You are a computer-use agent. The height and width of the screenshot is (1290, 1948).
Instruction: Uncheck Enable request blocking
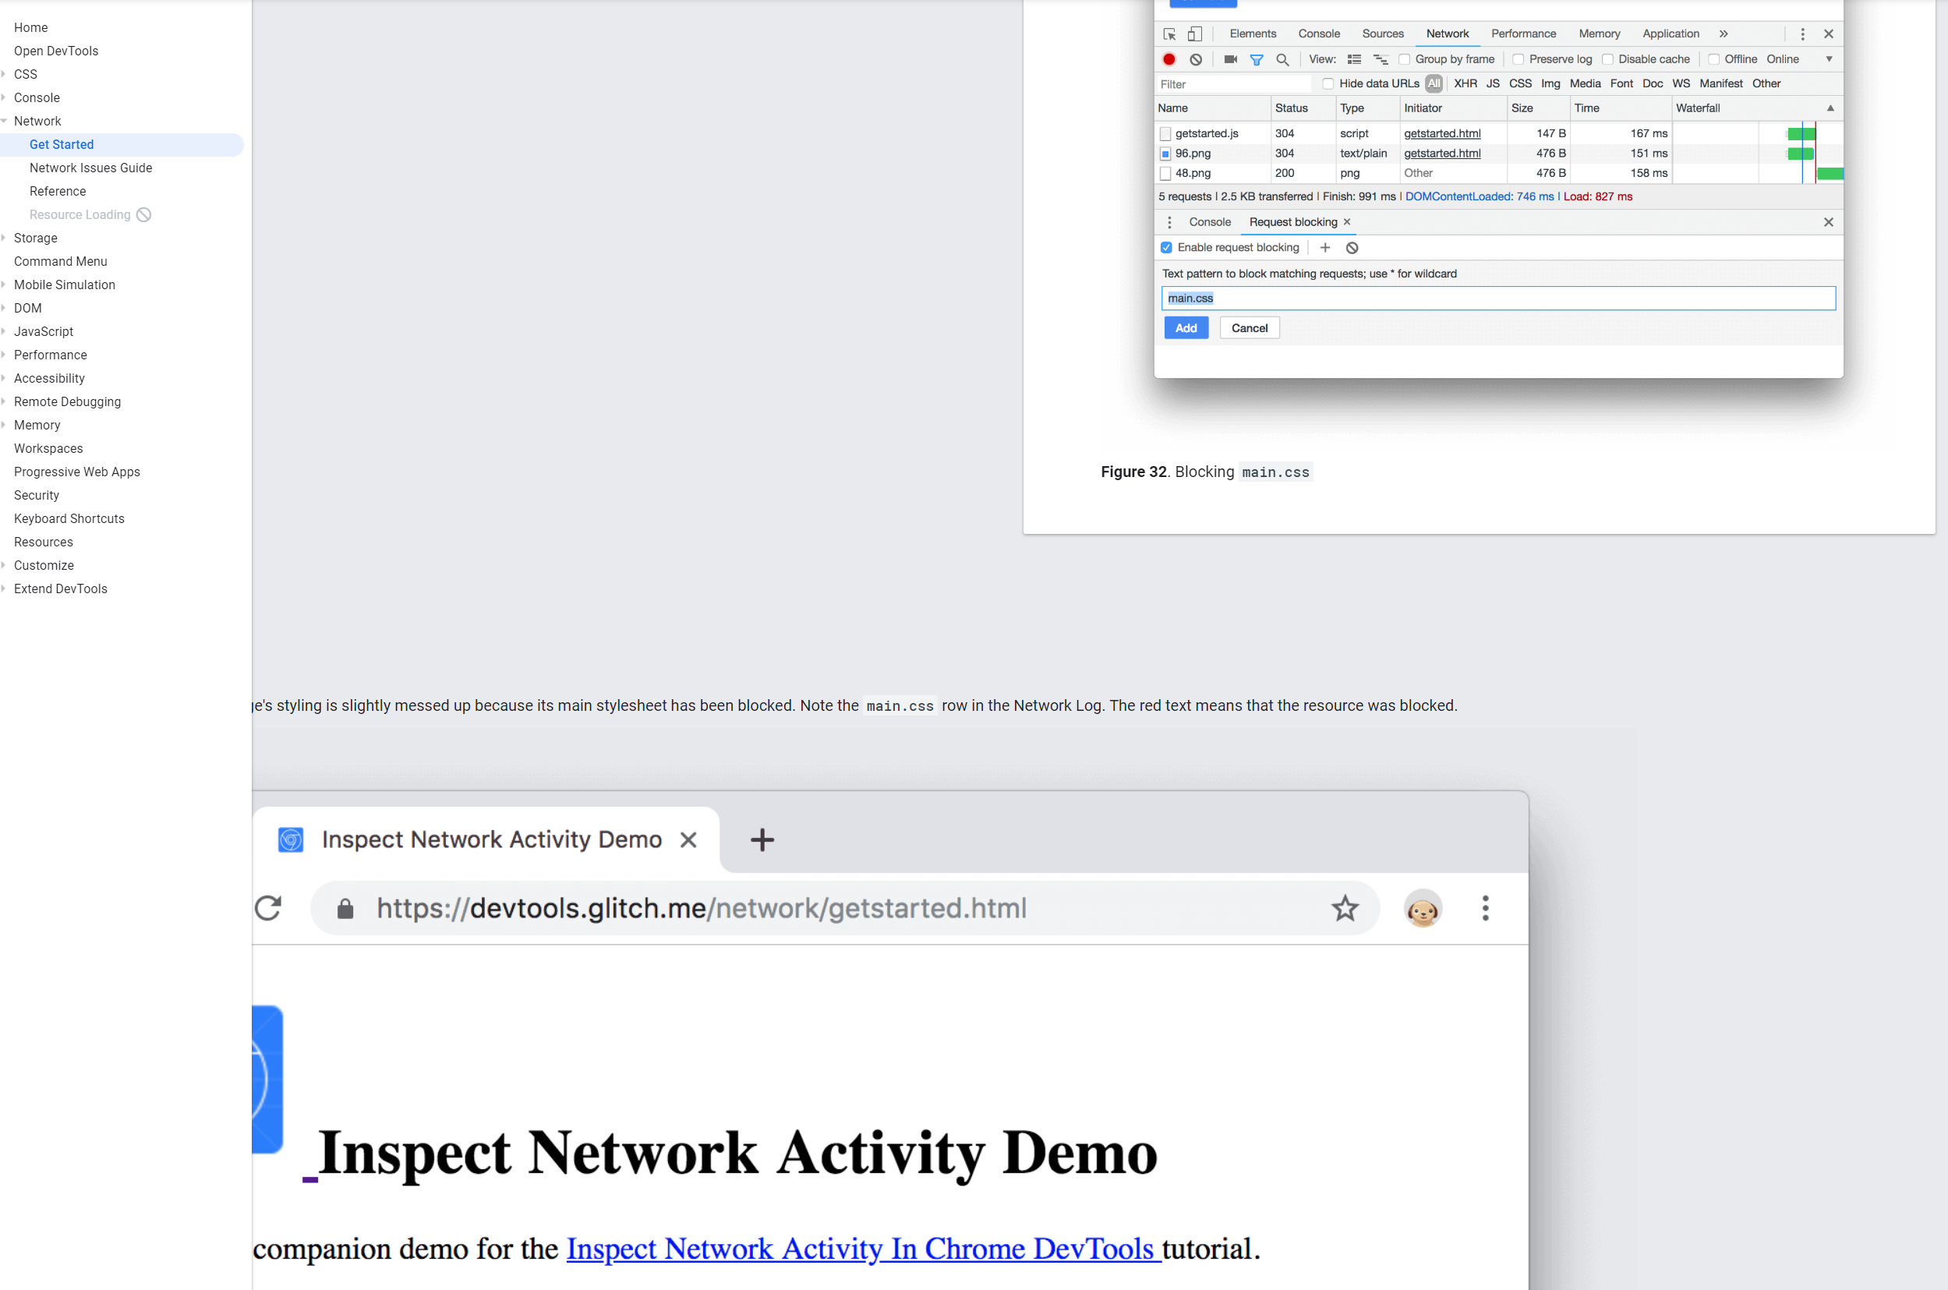click(1166, 247)
